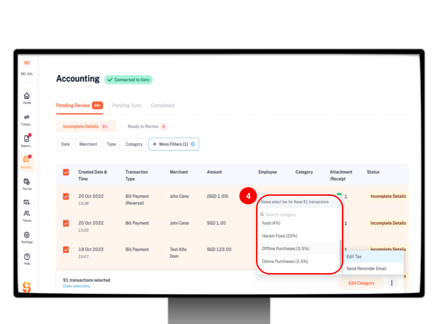Click the Incomplete Details status of 15:32 row
432x324 pixels.
tap(388, 223)
